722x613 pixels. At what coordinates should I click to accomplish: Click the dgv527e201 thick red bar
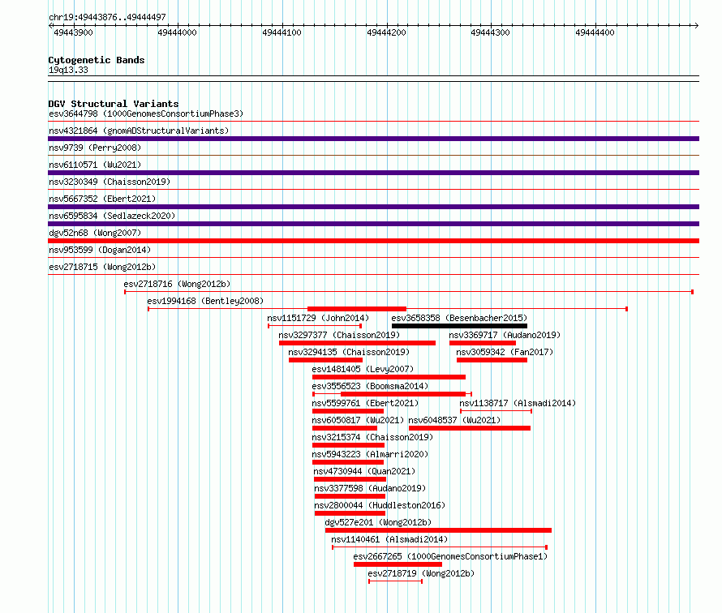438,530
